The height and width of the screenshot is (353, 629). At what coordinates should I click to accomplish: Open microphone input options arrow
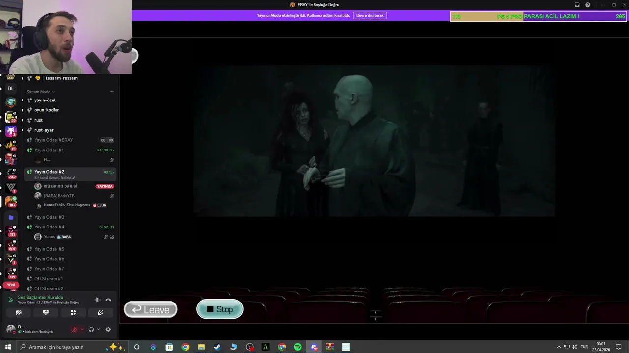click(82, 329)
